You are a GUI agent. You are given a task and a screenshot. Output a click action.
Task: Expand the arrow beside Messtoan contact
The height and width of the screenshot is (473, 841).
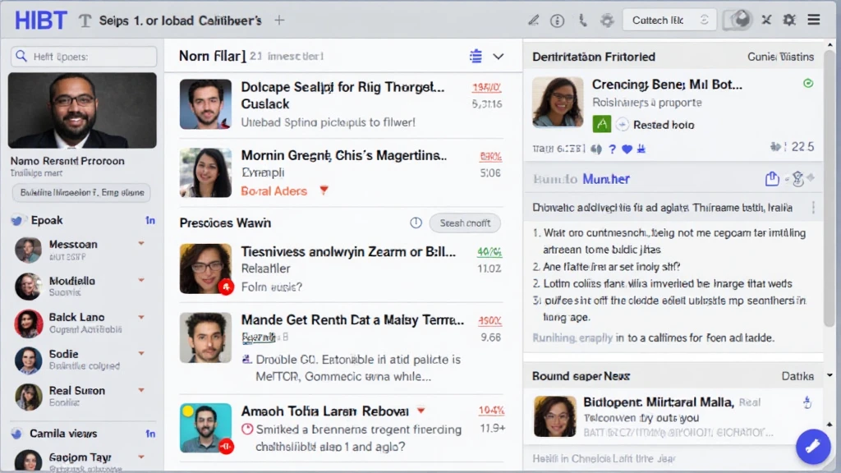pyautogui.click(x=141, y=244)
